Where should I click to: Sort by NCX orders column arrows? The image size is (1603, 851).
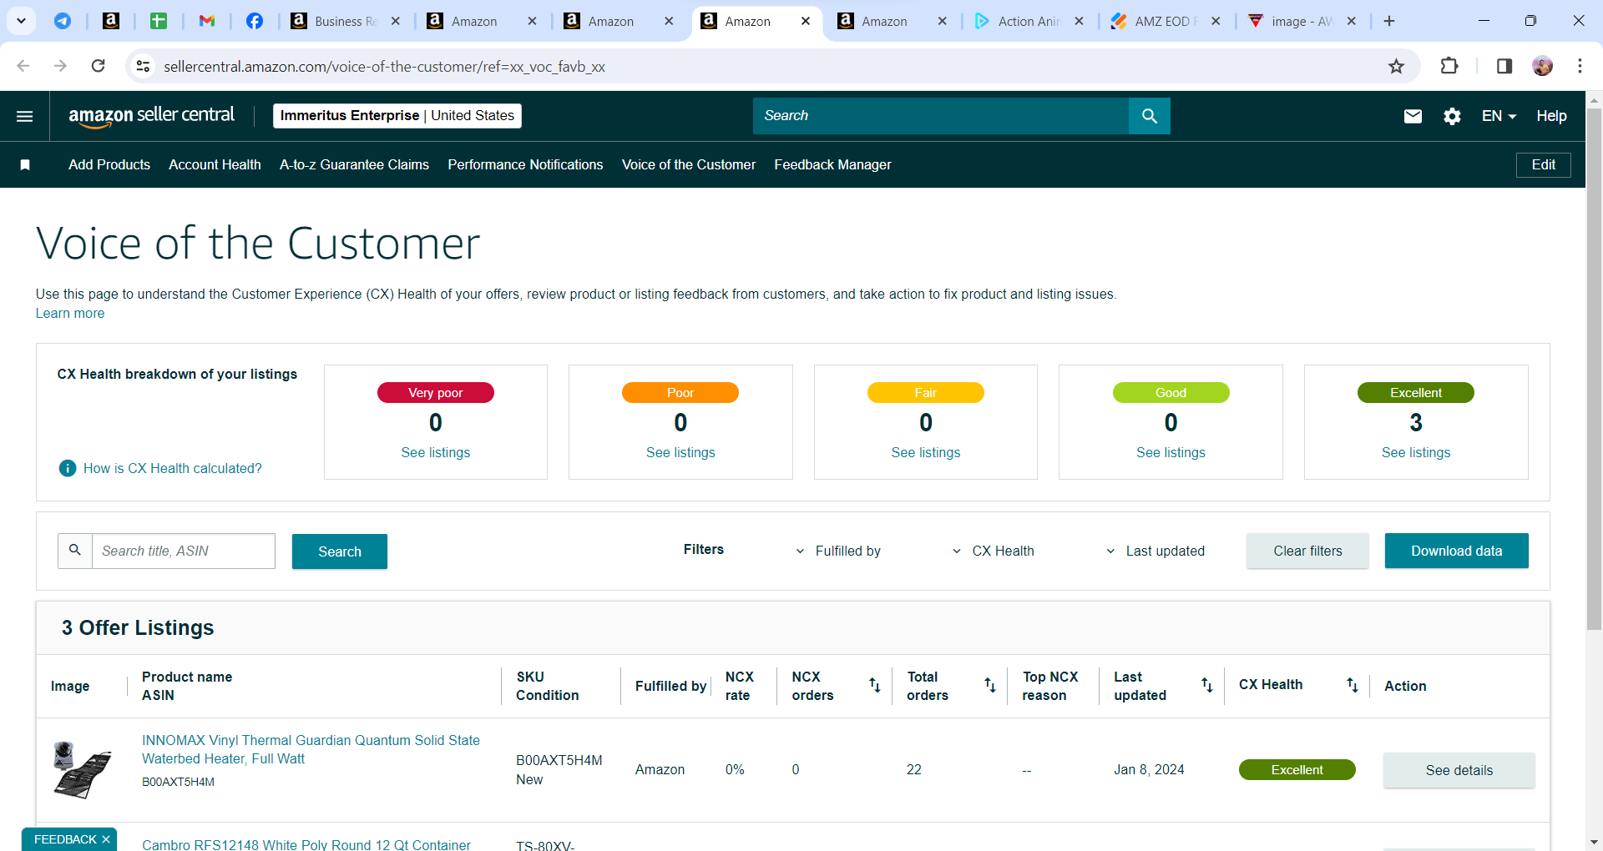click(874, 685)
